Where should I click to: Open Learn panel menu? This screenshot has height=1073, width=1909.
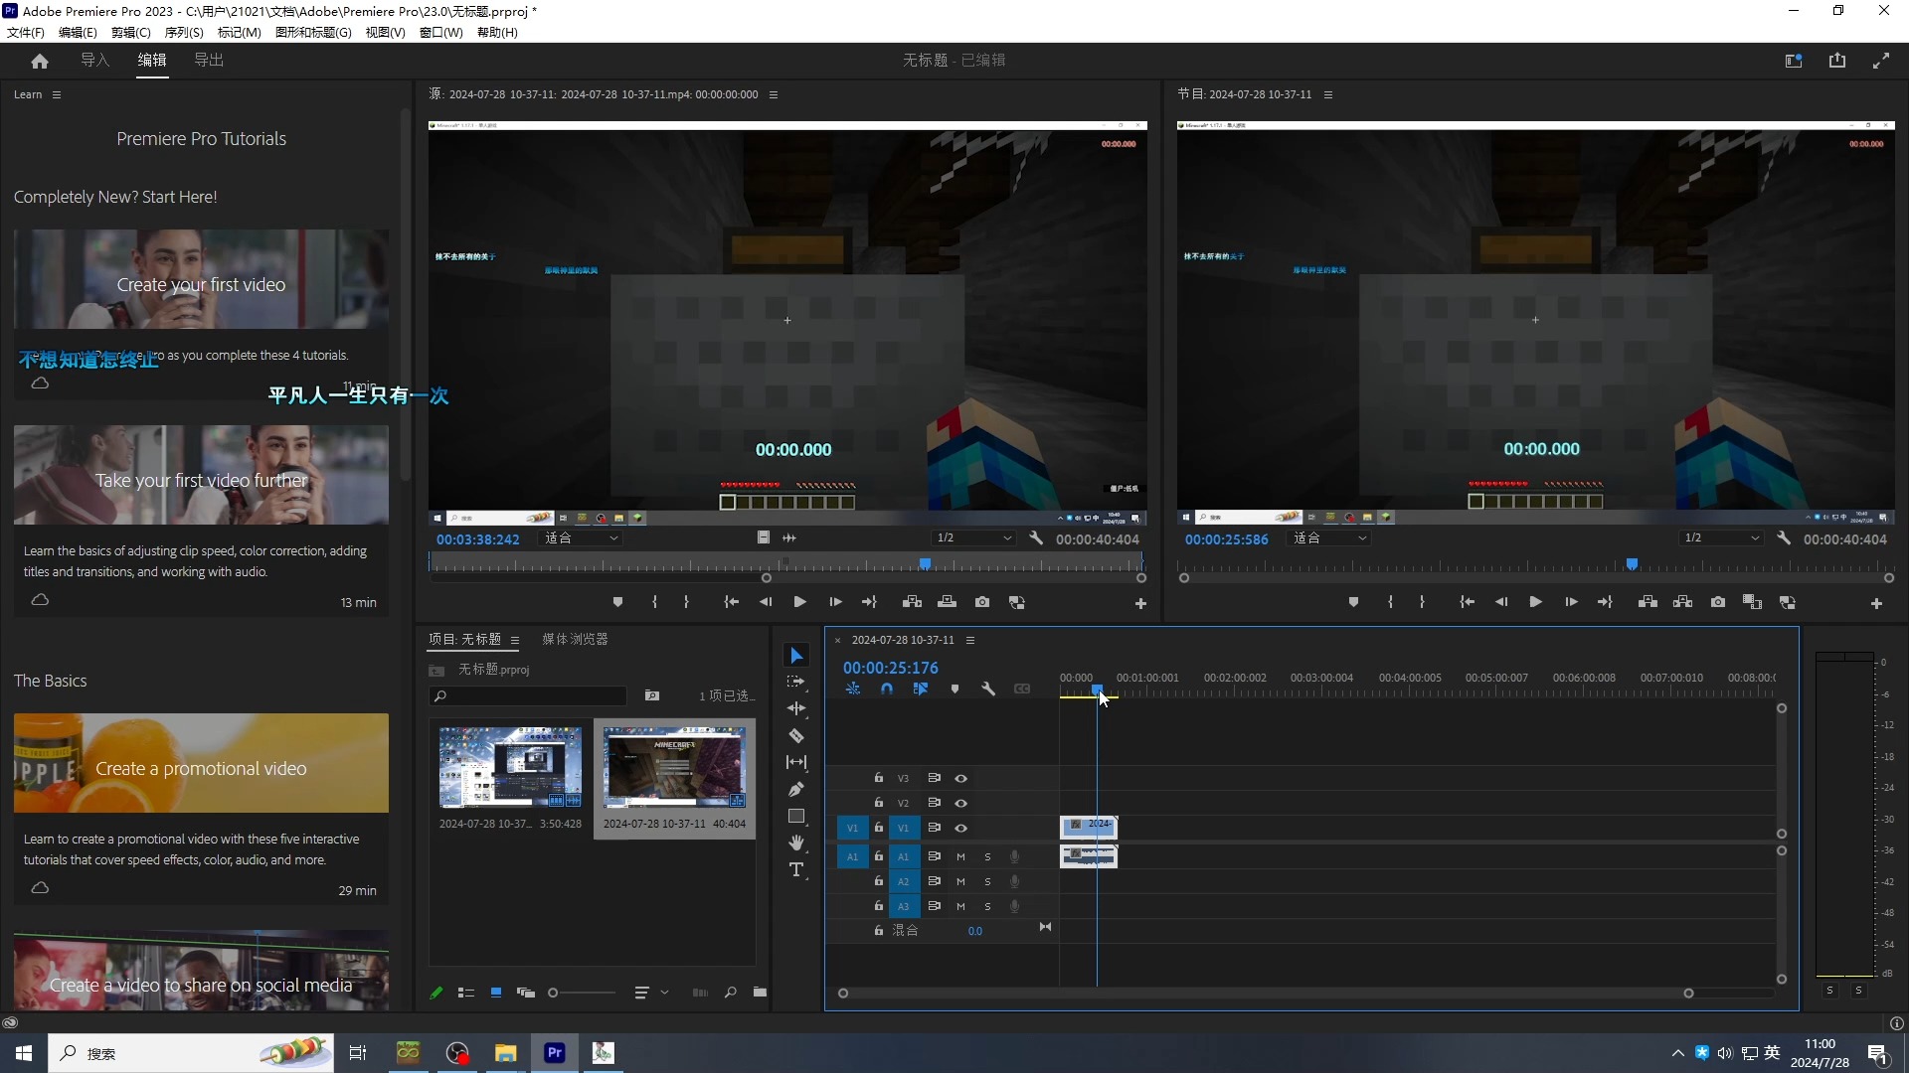point(57,95)
